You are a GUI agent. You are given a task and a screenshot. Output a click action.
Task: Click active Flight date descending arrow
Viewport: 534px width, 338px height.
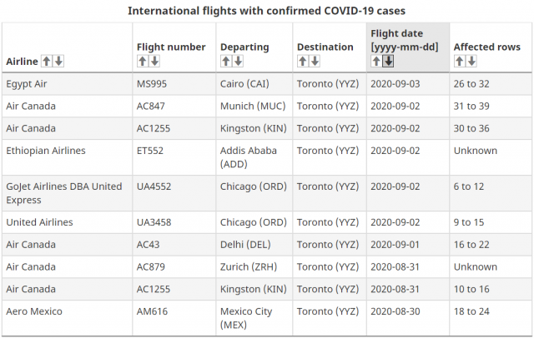point(388,61)
